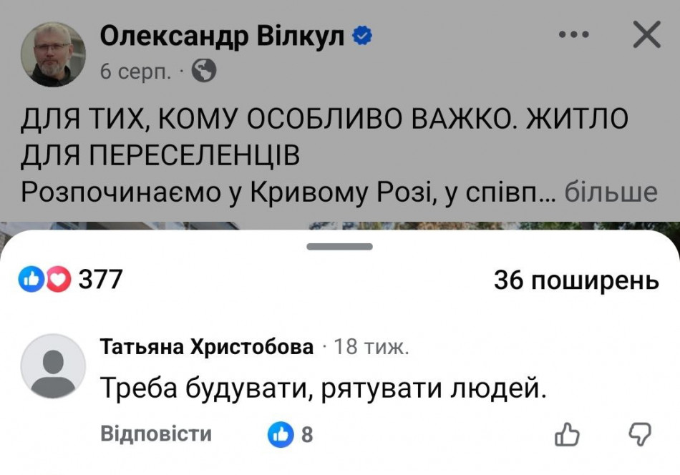Click the comments sheet drag handle
The image size is (680, 475).
pyautogui.click(x=339, y=247)
